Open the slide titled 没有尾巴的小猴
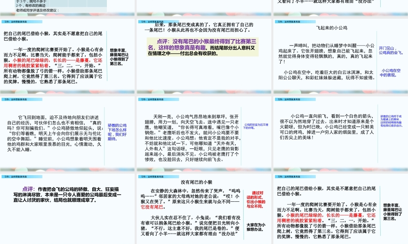The height and width of the screenshot is (244, 408). (x=204, y=209)
